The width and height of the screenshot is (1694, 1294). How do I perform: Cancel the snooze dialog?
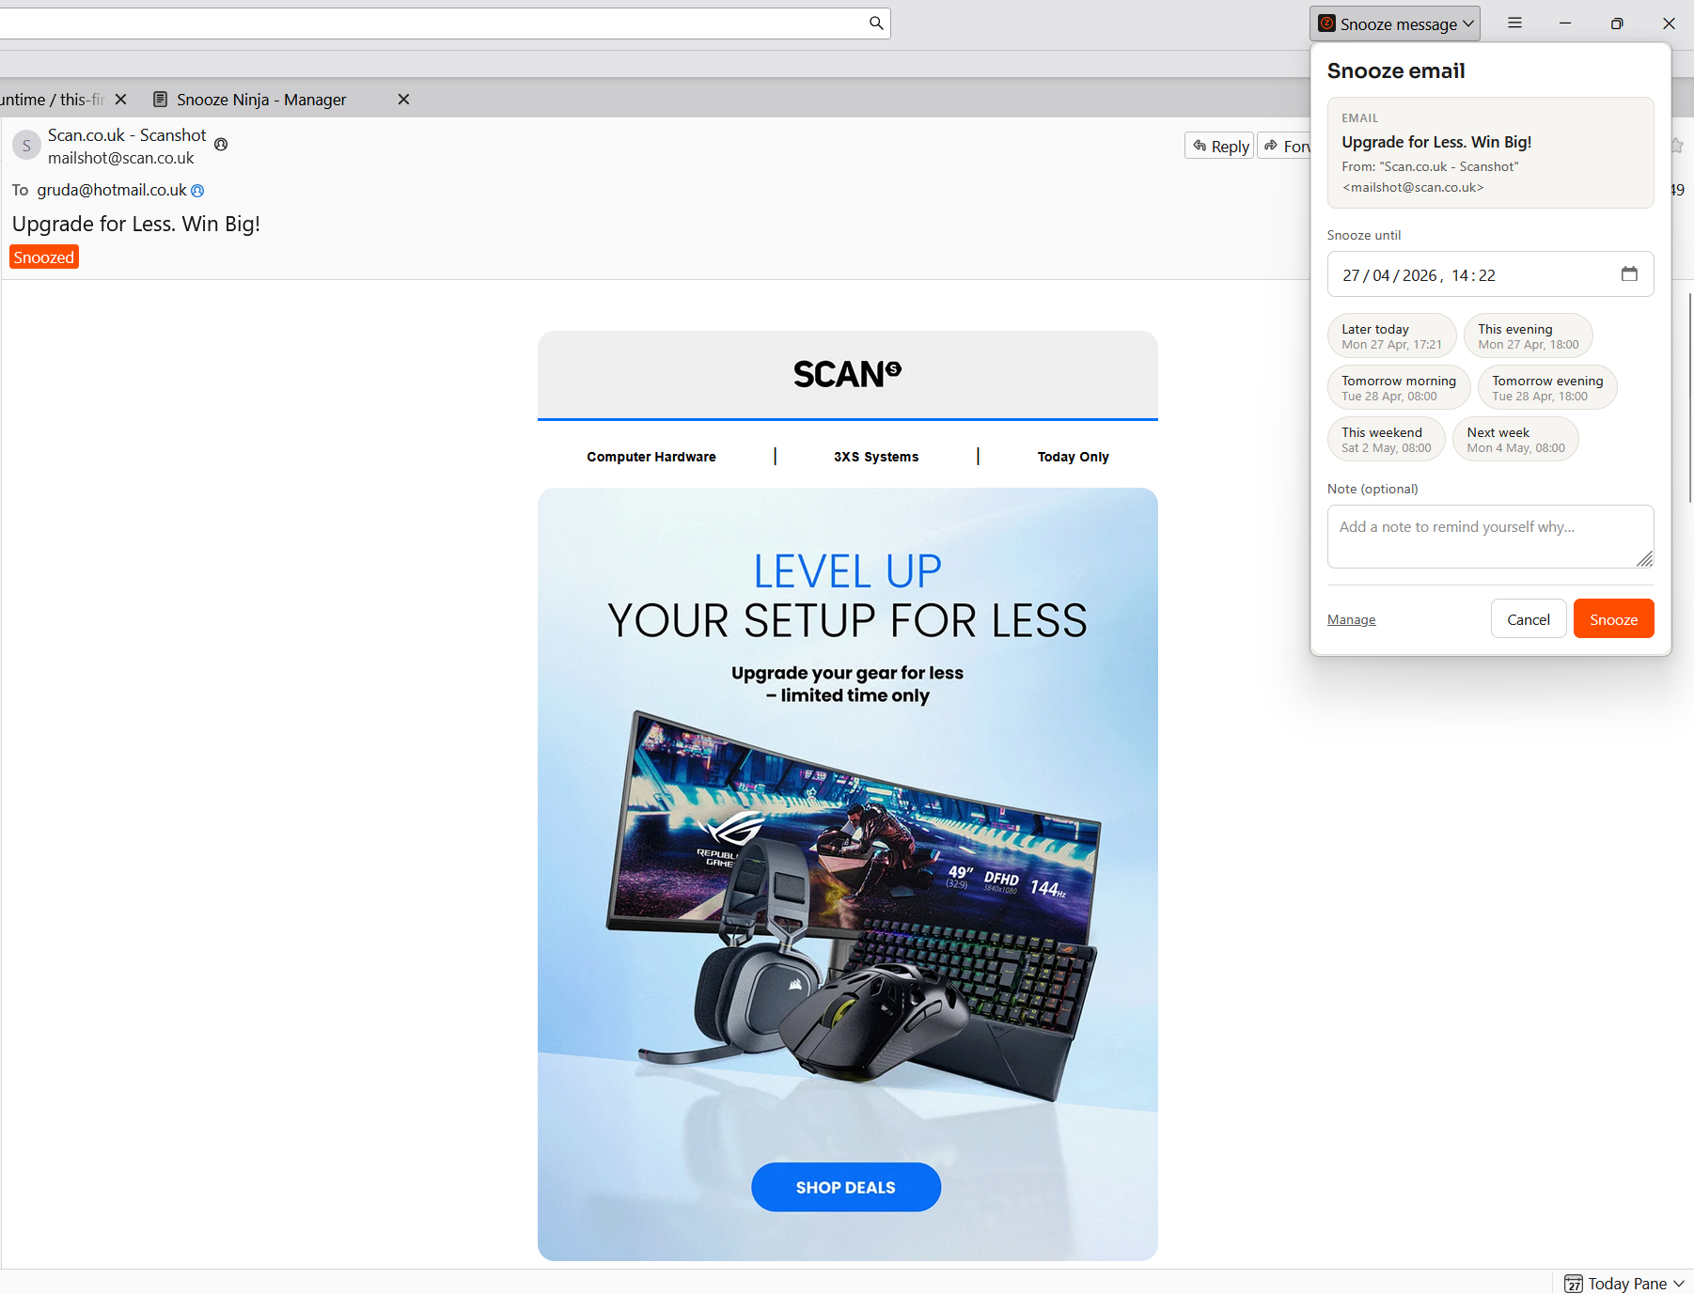tap(1529, 618)
